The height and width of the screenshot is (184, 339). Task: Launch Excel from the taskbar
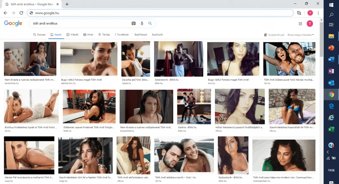pyautogui.click(x=331, y=129)
